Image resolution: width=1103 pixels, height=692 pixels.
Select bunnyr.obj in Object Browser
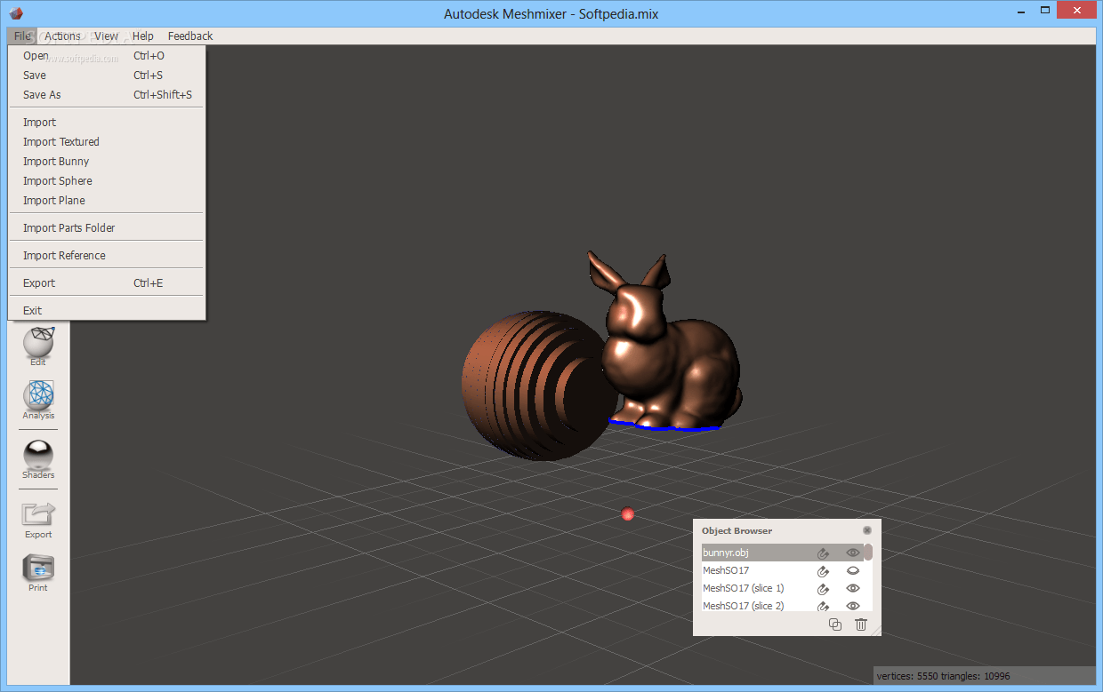coord(783,553)
